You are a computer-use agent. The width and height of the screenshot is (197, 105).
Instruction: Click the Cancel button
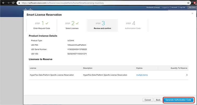tap(148, 100)
